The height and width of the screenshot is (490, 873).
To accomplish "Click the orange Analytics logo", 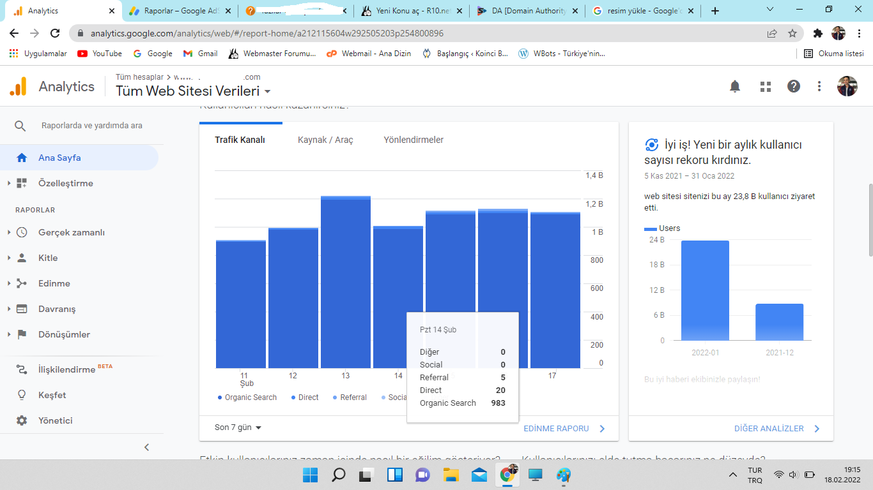I will [x=19, y=86].
